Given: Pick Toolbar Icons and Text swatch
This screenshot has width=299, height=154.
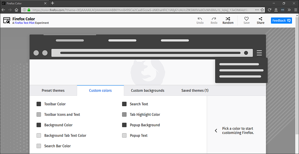Looking at the screenshot, I should point(39,115).
